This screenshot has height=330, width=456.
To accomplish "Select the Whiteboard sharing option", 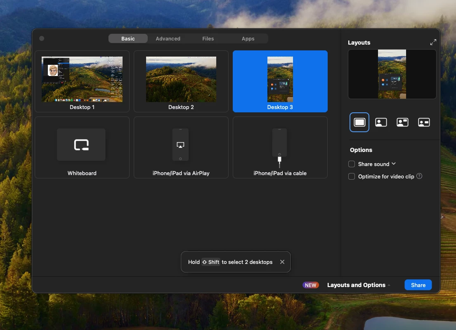I will [x=82, y=147].
